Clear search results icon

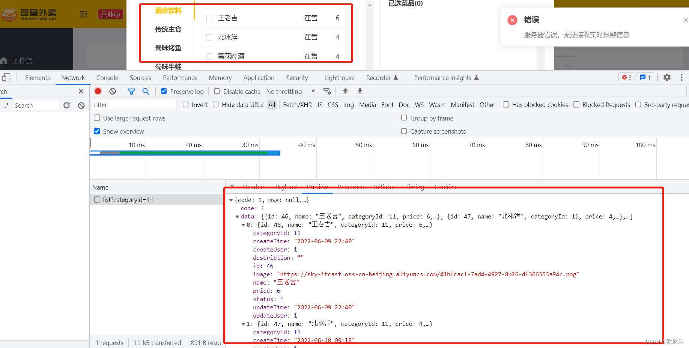click(81, 105)
